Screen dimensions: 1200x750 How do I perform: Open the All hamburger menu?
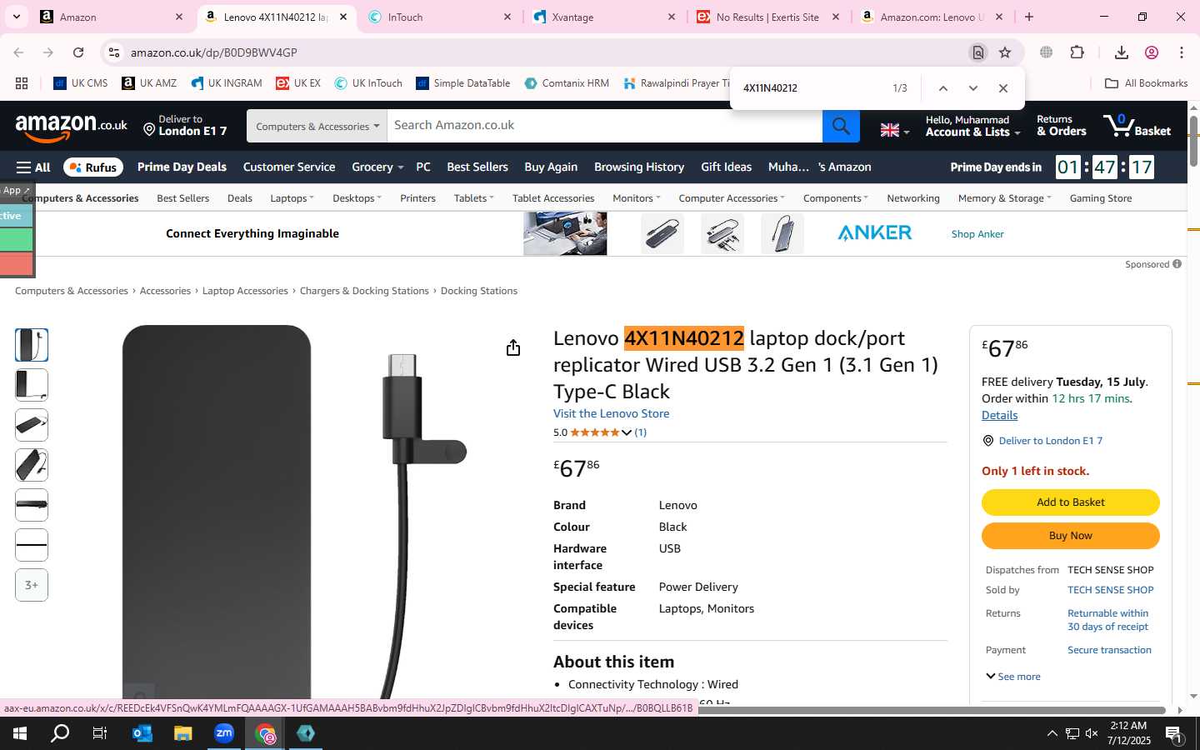tap(33, 167)
